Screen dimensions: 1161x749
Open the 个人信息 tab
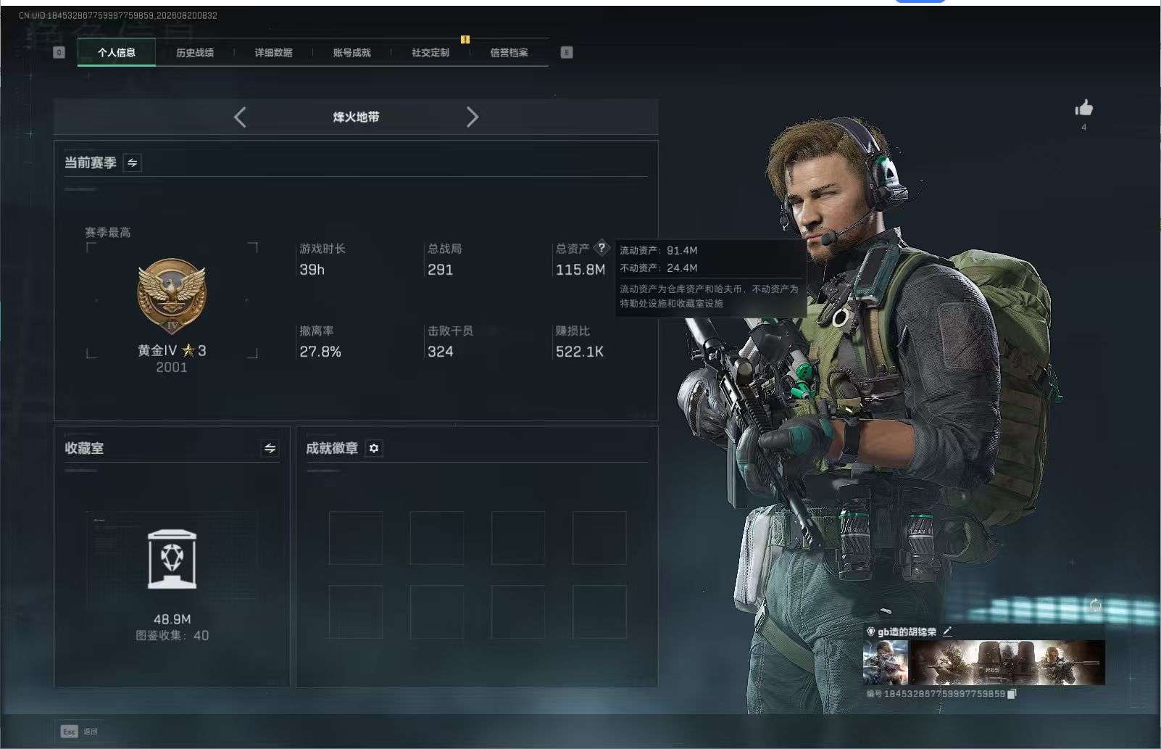click(117, 52)
